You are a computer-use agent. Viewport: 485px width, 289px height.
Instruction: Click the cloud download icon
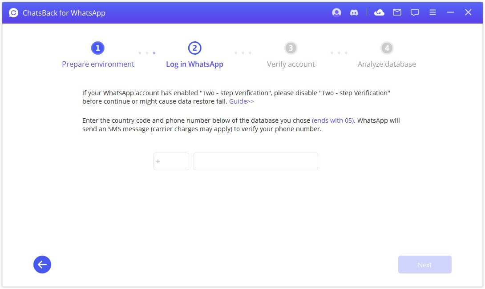coord(379,12)
